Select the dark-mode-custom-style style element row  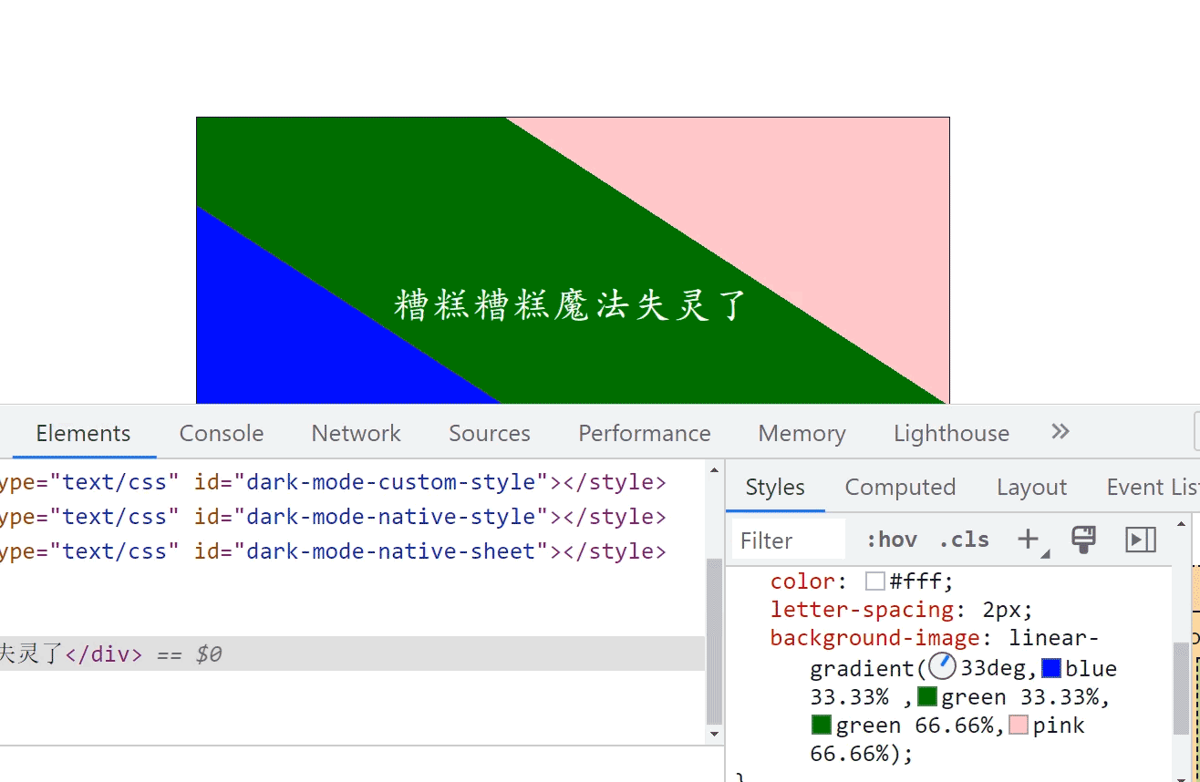tap(352, 482)
